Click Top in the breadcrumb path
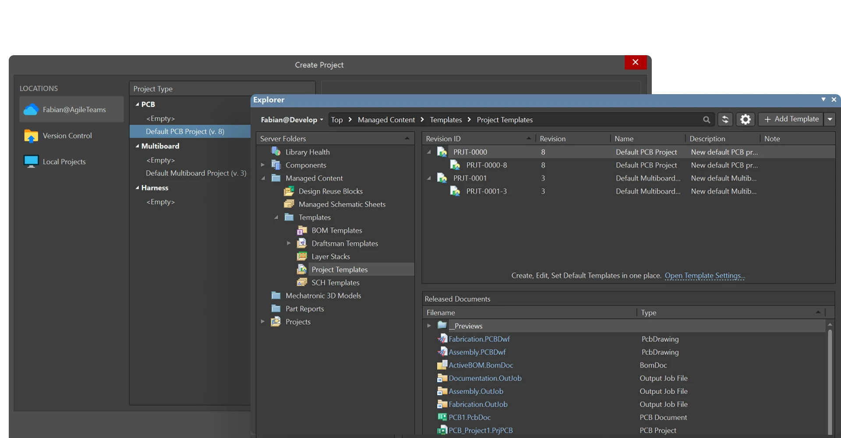The height and width of the screenshot is (438, 841). (x=336, y=120)
